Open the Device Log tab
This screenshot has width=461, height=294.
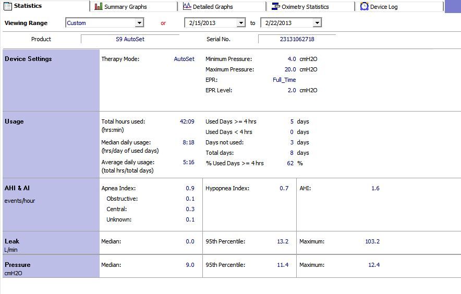point(399,6)
